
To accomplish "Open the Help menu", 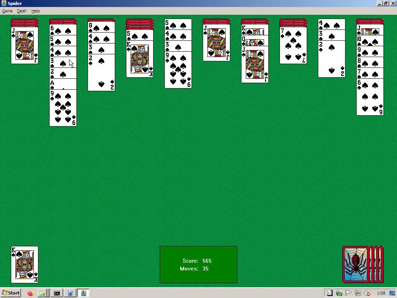I will tap(35, 11).
